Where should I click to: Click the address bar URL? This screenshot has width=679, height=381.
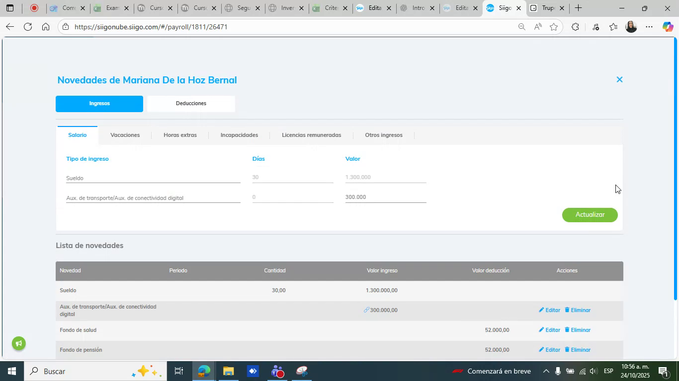coord(151,27)
